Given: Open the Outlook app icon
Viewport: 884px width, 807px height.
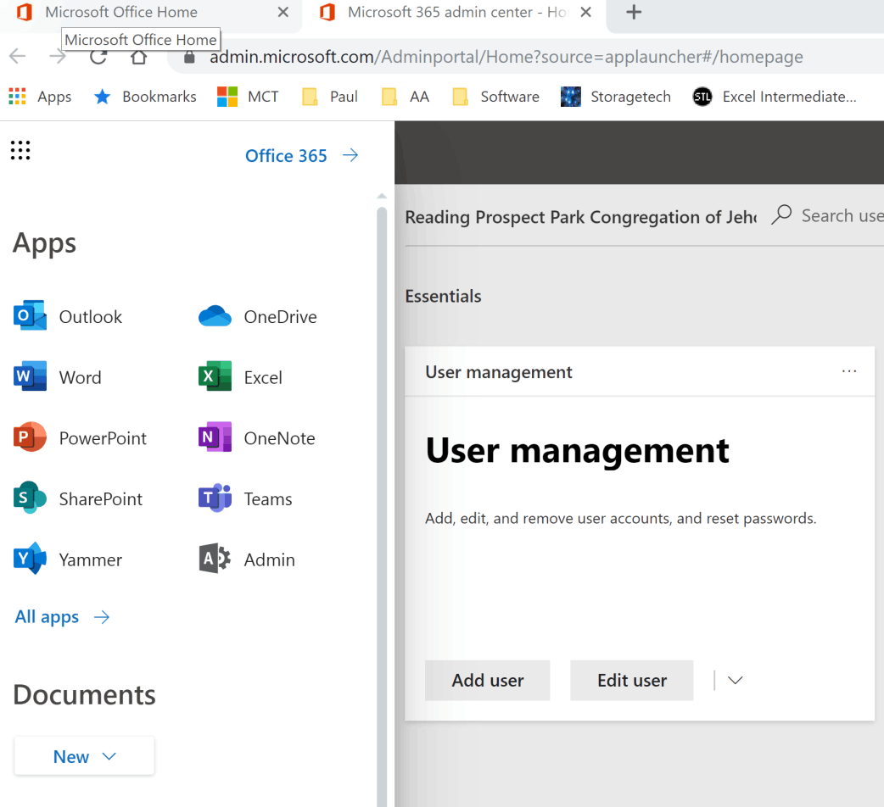Looking at the screenshot, I should click(x=31, y=316).
